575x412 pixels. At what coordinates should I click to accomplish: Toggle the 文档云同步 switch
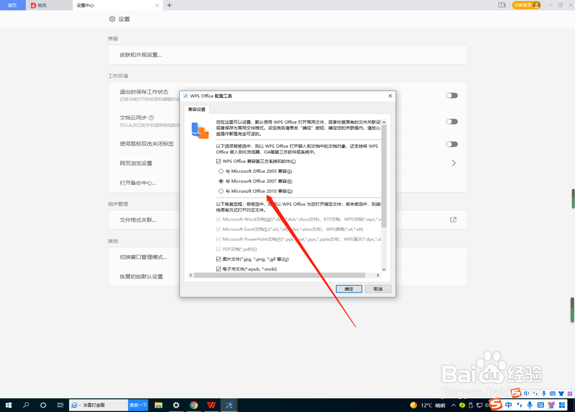[x=452, y=121]
